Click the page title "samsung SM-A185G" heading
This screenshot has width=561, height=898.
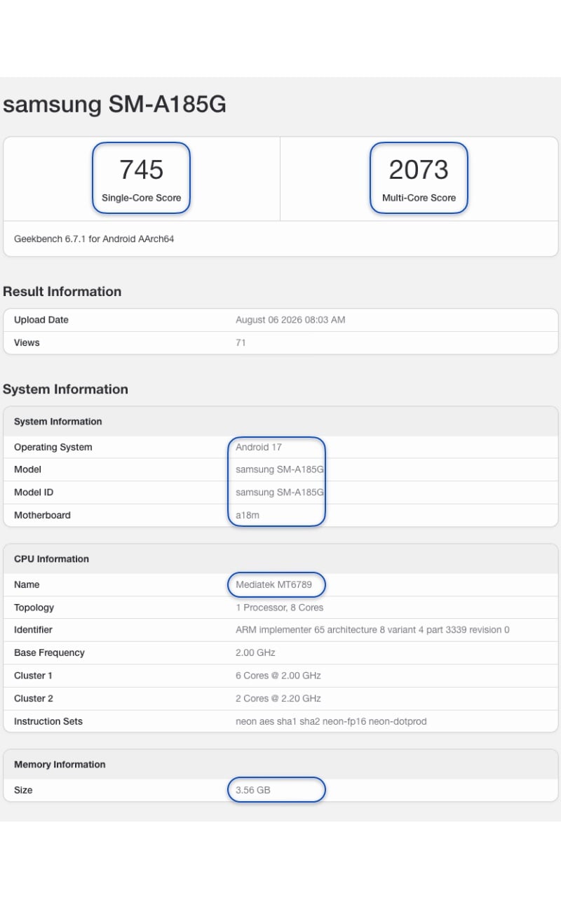click(x=114, y=105)
